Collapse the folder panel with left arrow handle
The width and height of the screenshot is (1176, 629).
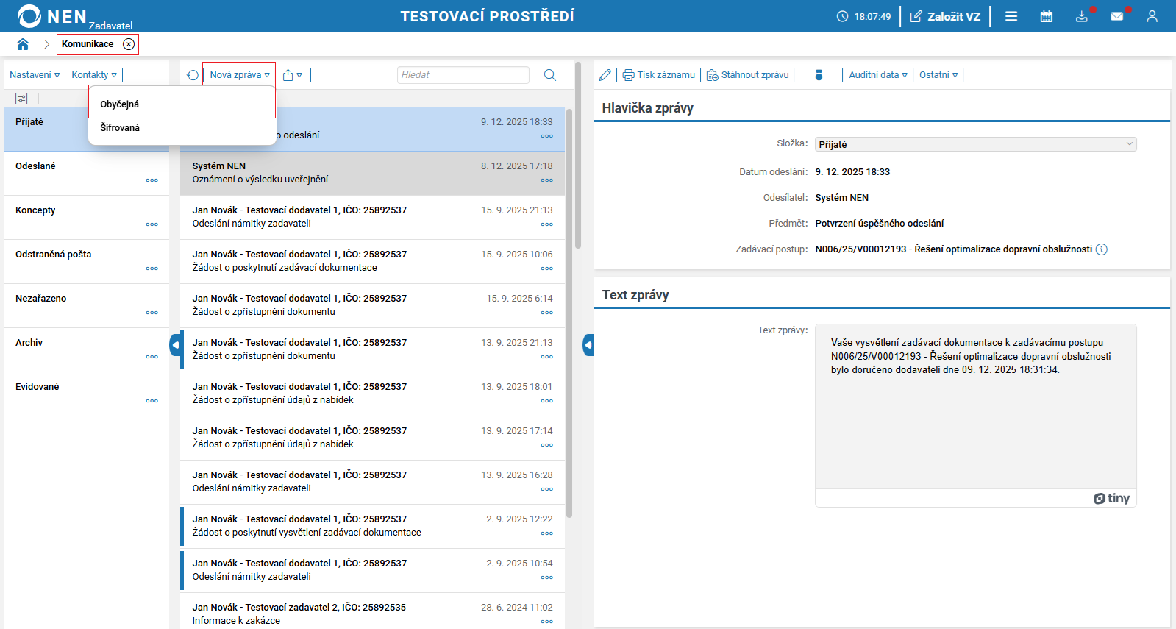(x=176, y=345)
